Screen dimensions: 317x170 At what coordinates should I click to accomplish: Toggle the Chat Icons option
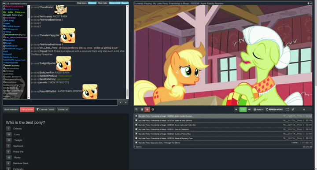click(82, 3)
